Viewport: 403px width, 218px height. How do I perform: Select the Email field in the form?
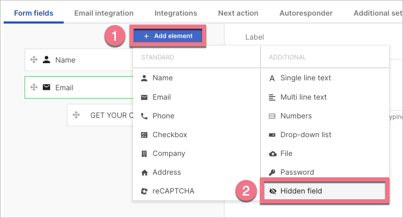(x=79, y=88)
